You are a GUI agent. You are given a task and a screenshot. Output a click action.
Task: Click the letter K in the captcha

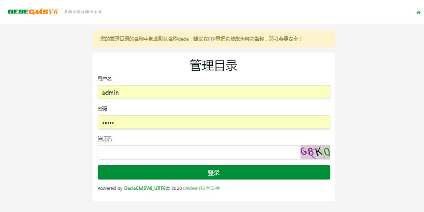coord(319,152)
